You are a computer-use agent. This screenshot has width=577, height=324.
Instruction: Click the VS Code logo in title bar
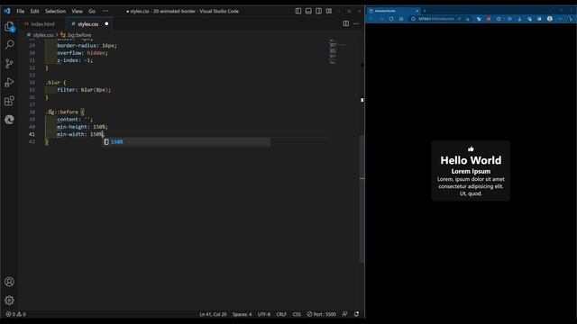7,11
